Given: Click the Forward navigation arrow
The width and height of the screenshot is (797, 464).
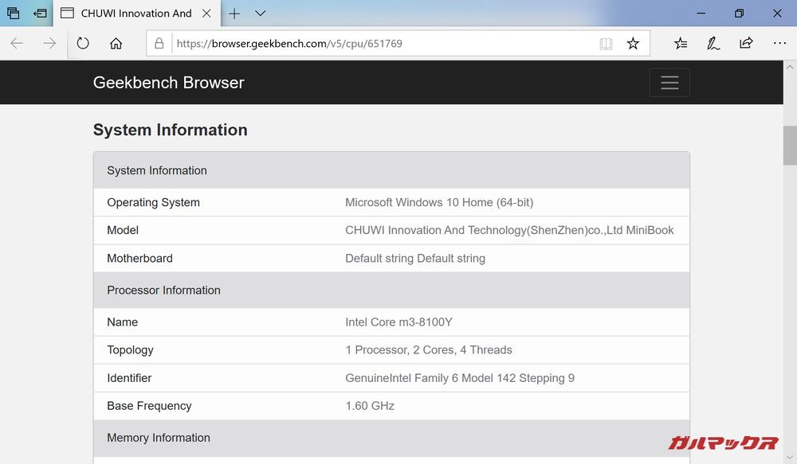Looking at the screenshot, I should coord(49,44).
